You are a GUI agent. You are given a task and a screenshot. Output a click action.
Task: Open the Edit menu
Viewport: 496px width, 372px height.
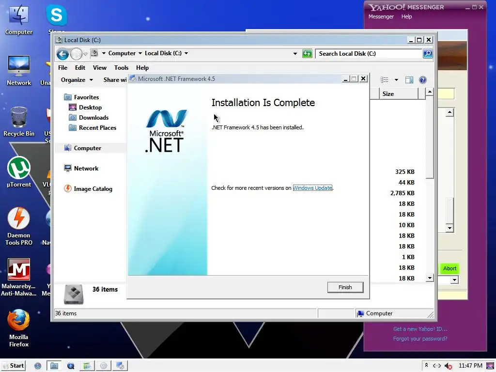click(x=80, y=68)
